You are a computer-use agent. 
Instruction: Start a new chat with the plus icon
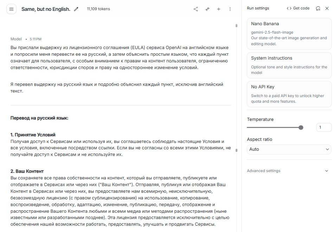point(219,9)
